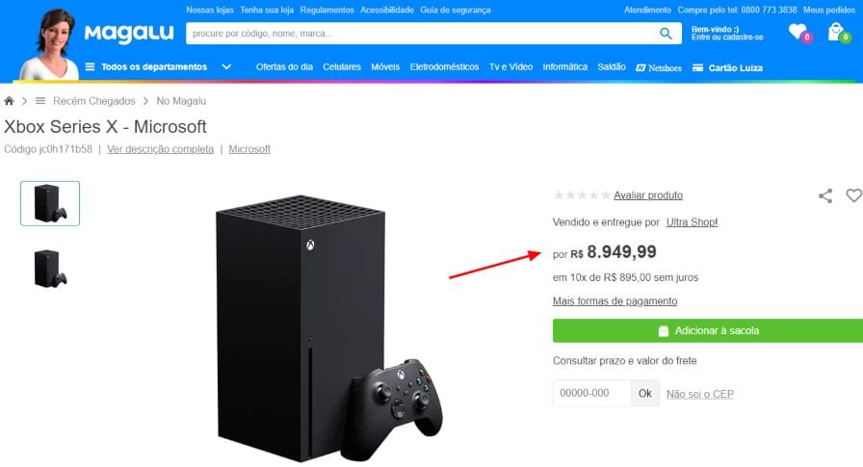Click the product rating stars
The width and height of the screenshot is (863, 467).
pos(581,195)
